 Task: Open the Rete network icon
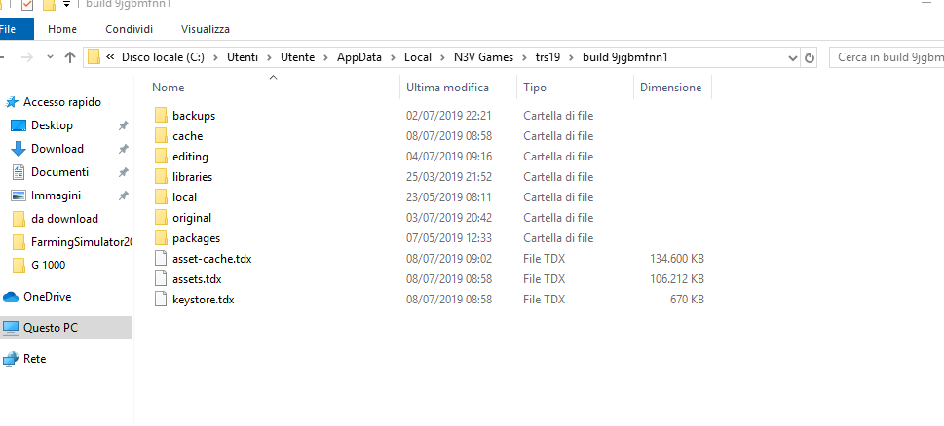[x=11, y=359]
